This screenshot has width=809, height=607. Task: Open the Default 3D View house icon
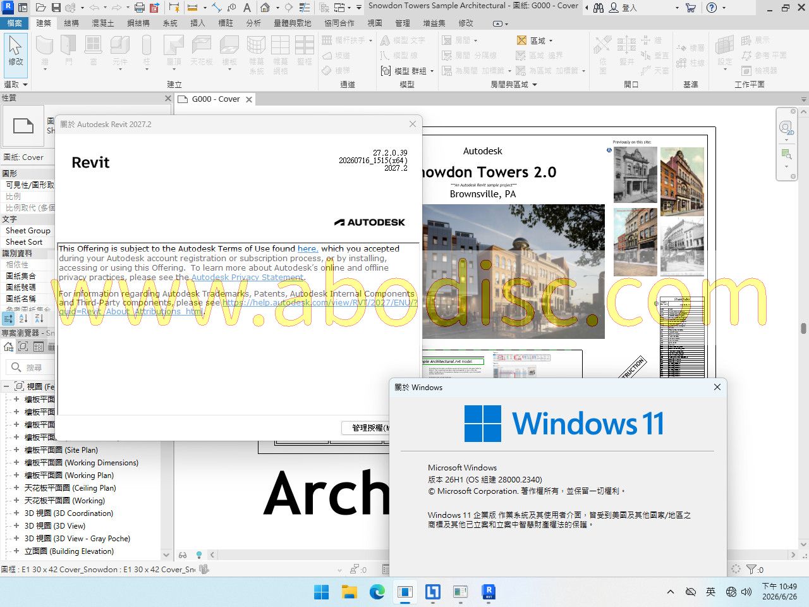pos(265,8)
